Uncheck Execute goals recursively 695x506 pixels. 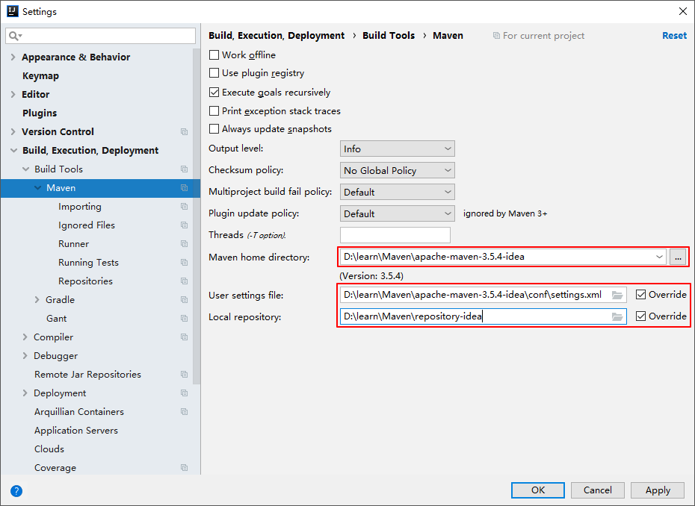pyautogui.click(x=214, y=93)
